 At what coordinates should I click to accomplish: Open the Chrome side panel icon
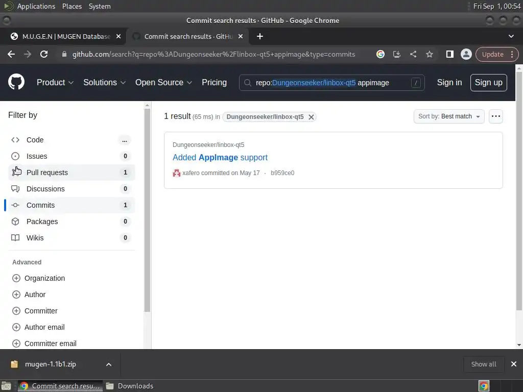[x=449, y=54]
